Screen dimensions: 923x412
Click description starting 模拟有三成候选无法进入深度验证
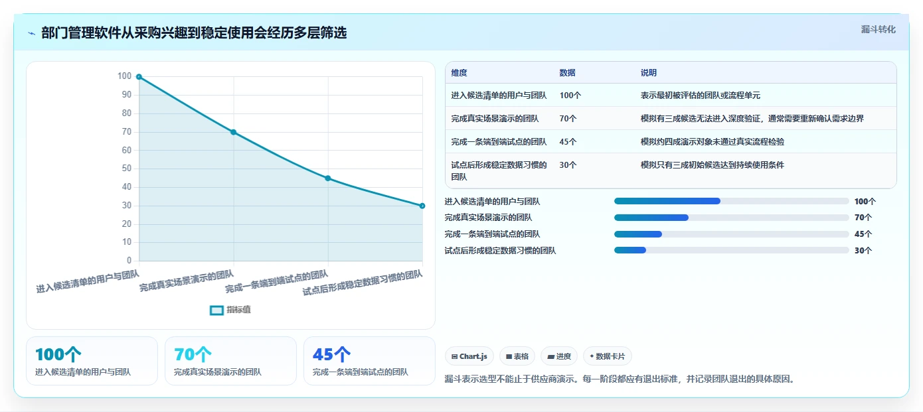pyautogui.click(x=752, y=119)
